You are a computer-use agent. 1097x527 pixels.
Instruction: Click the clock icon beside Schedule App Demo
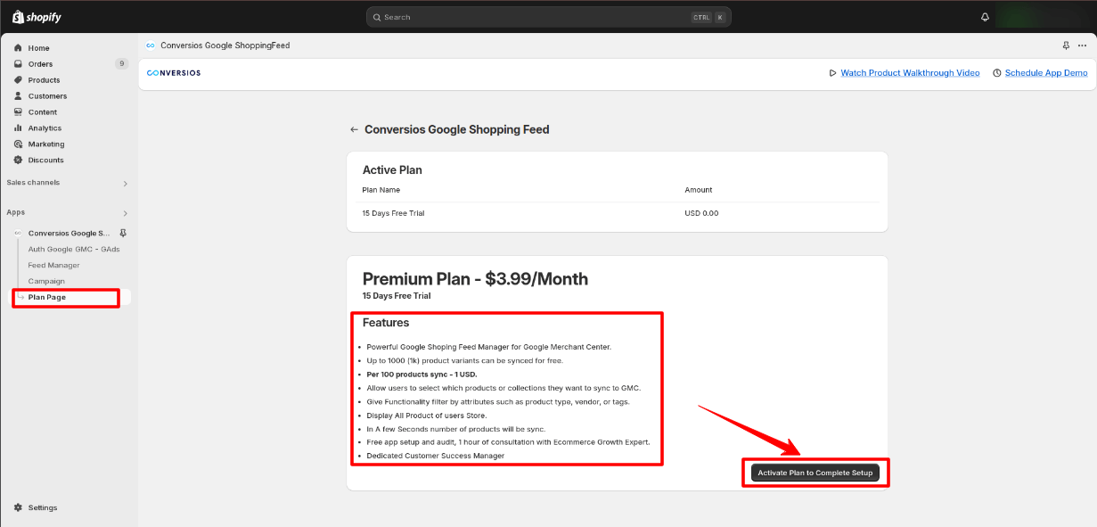click(x=997, y=73)
